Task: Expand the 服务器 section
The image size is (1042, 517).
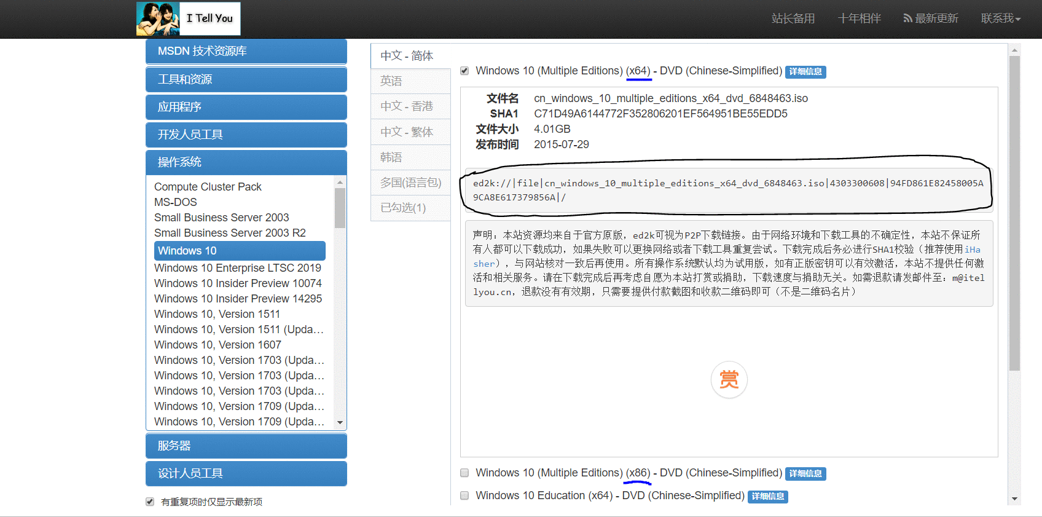Action: 246,446
